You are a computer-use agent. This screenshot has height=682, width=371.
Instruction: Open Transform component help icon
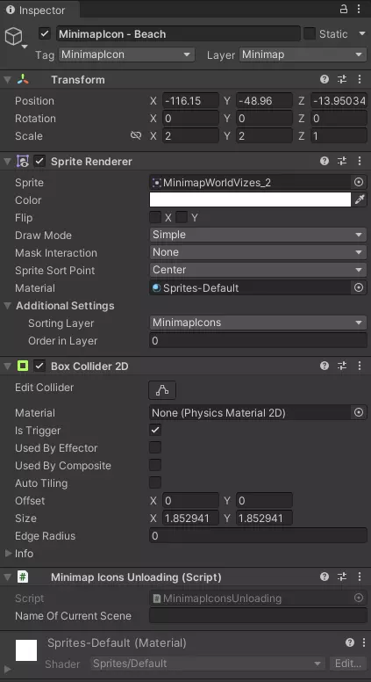click(x=325, y=79)
